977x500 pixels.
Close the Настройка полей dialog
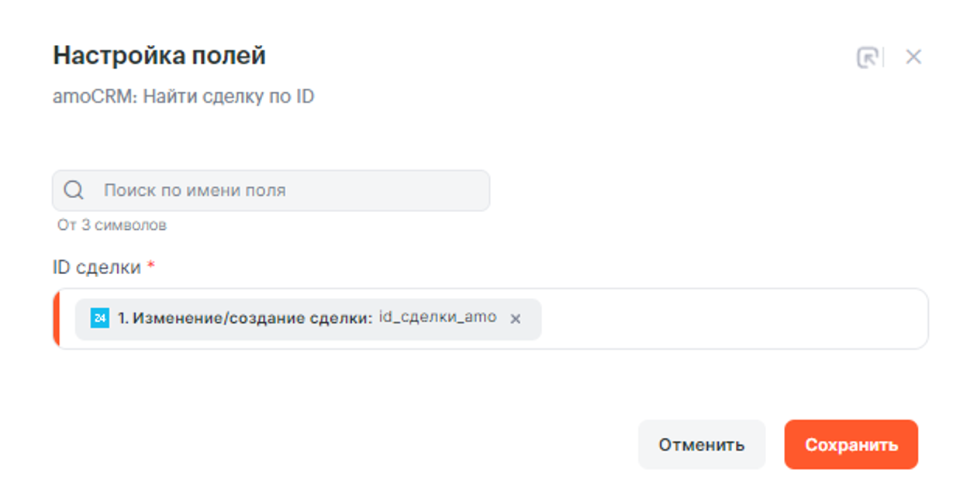[x=913, y=57]
